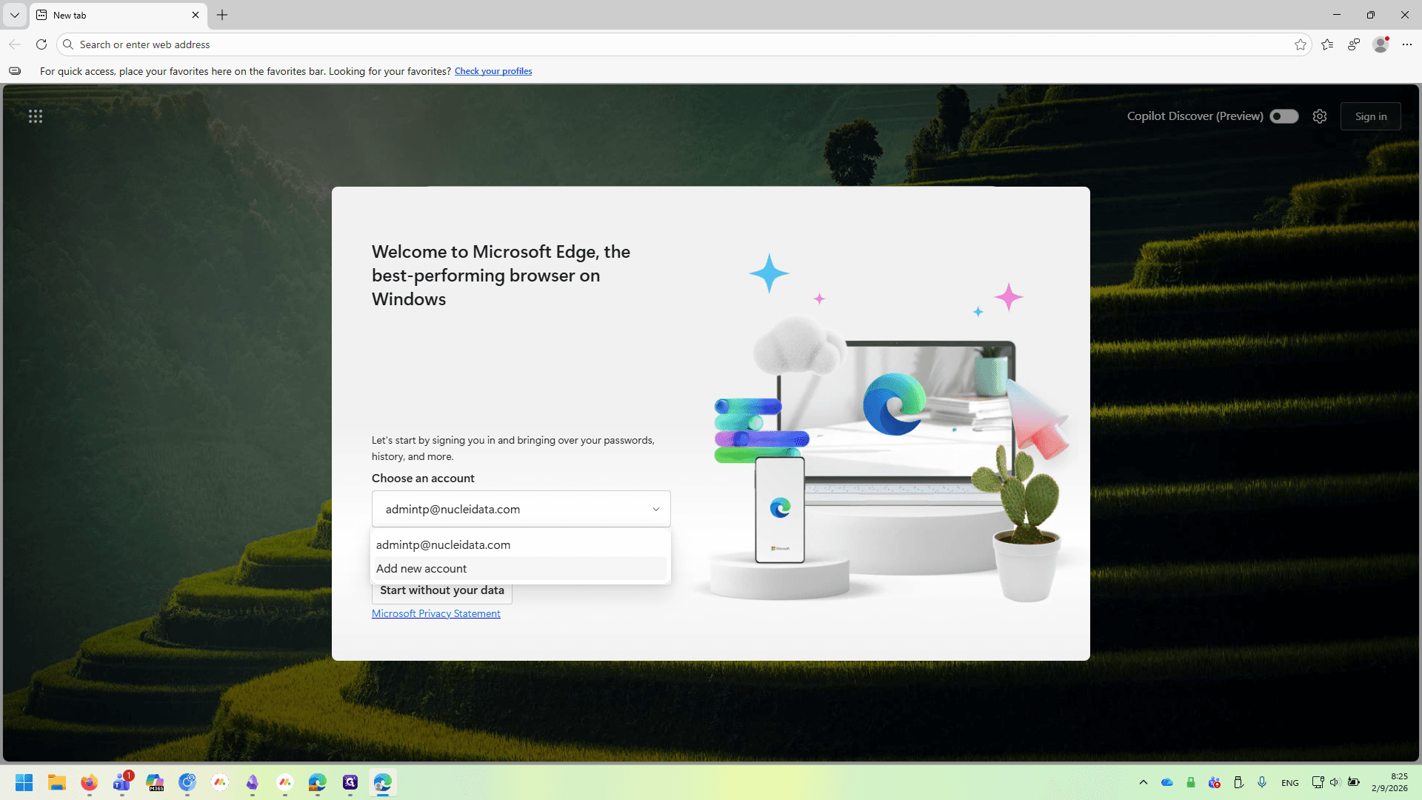The height and width of the screenshot is (800, 1422).
Task: Follow the Check your profiles link
Action: (x=493, y=71)
